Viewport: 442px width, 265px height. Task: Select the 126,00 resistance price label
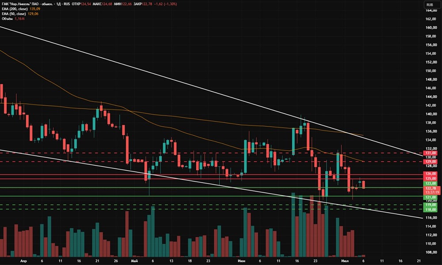point(431,174)
